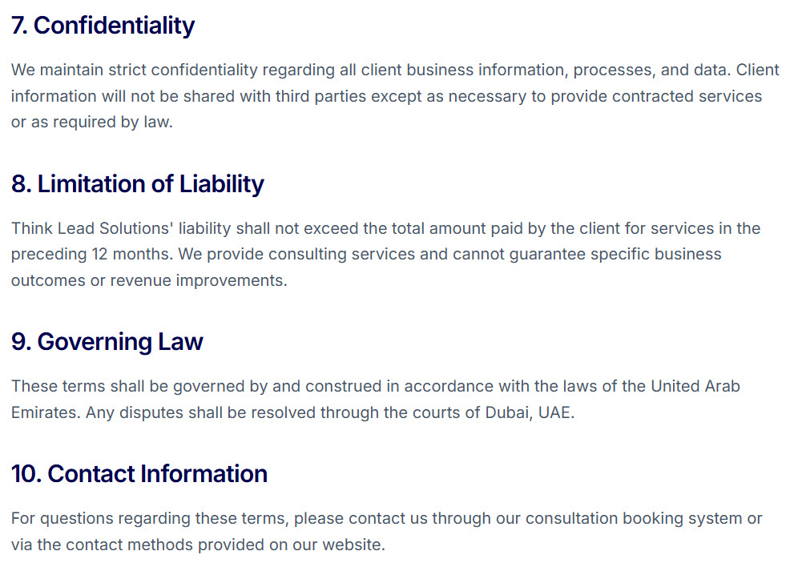Click 'For questions regarding these terms'
Screen dimensions: 798x575
point(150,518)
